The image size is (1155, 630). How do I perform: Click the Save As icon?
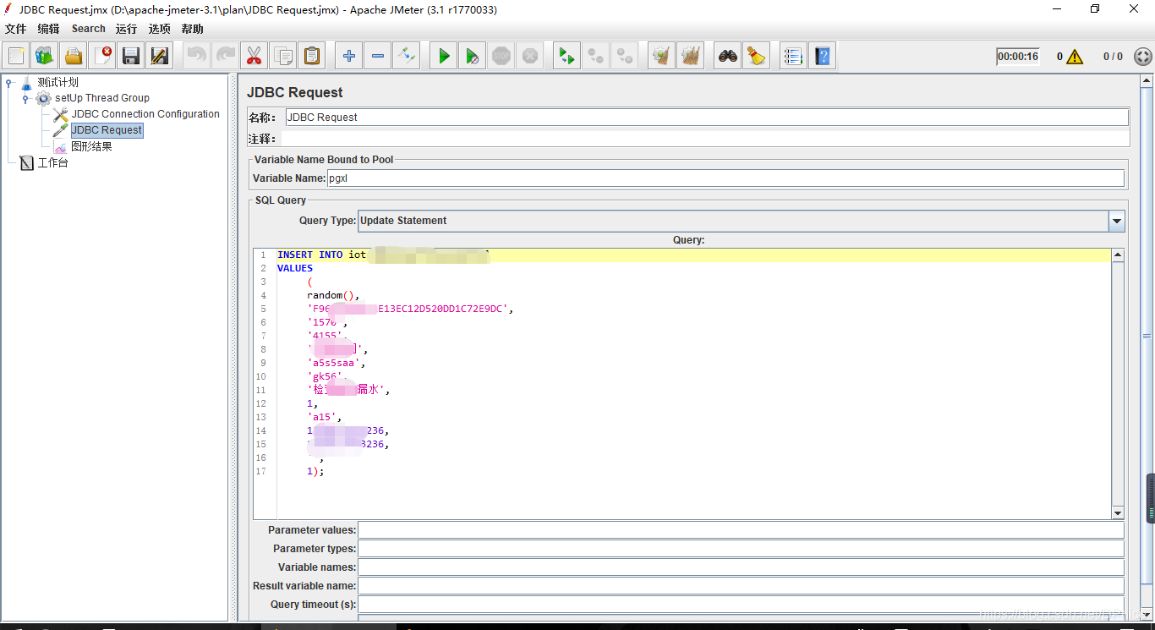(x=160, y=57)
